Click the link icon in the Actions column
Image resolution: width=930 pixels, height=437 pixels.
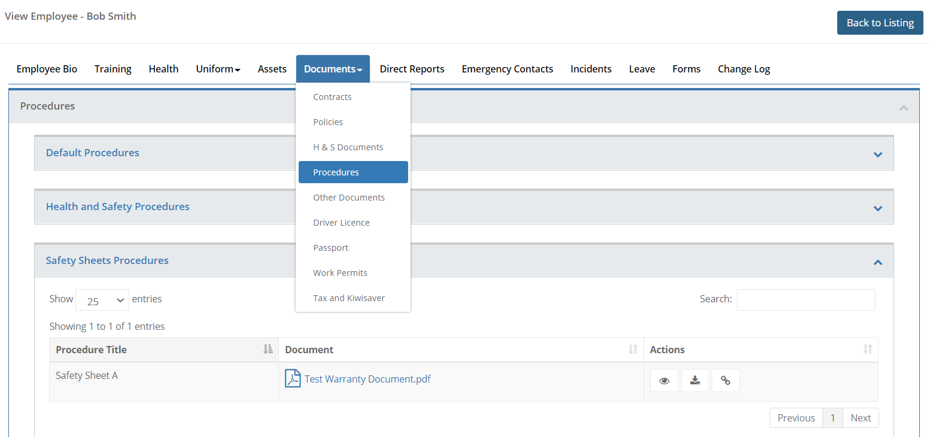[x=725, y=381]
